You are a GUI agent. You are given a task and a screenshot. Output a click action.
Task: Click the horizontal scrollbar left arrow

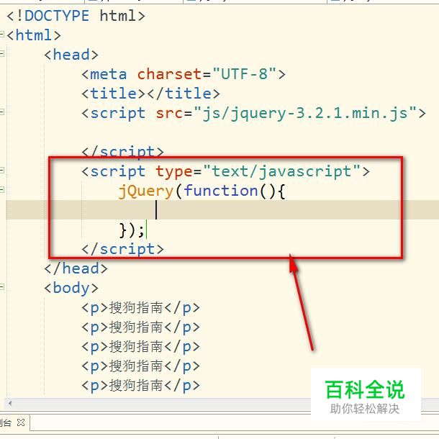coord(10,404)
